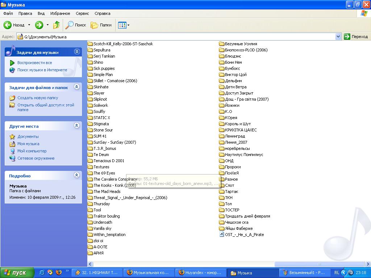The height and width of the screenshot is (278, 371).
Task: Click the Переход (Go) button
Action: pyautogui.click(x=356, y=37)
